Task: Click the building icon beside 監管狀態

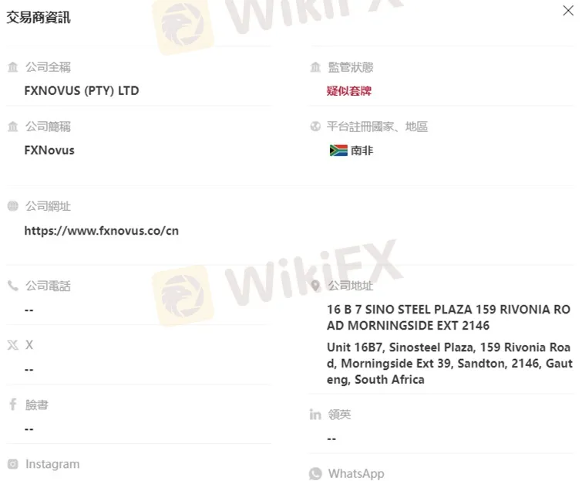Action: coord(315,67)
